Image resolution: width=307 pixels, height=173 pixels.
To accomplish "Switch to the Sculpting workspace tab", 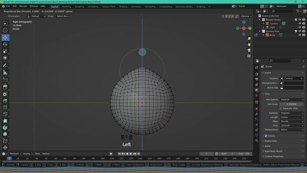I will (x=79, y=6).
